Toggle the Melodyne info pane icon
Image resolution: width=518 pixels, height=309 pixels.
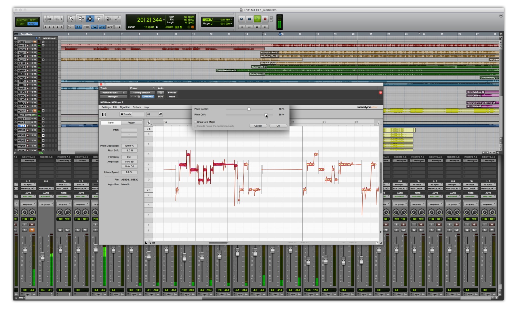click(104, 114)
